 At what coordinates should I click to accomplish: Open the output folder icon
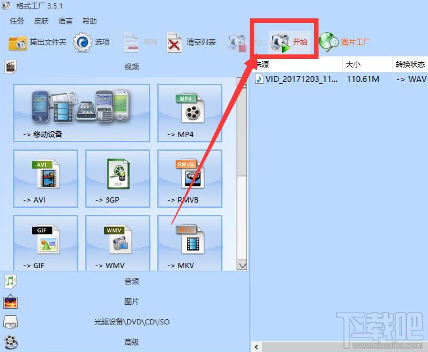pos(18,43)
